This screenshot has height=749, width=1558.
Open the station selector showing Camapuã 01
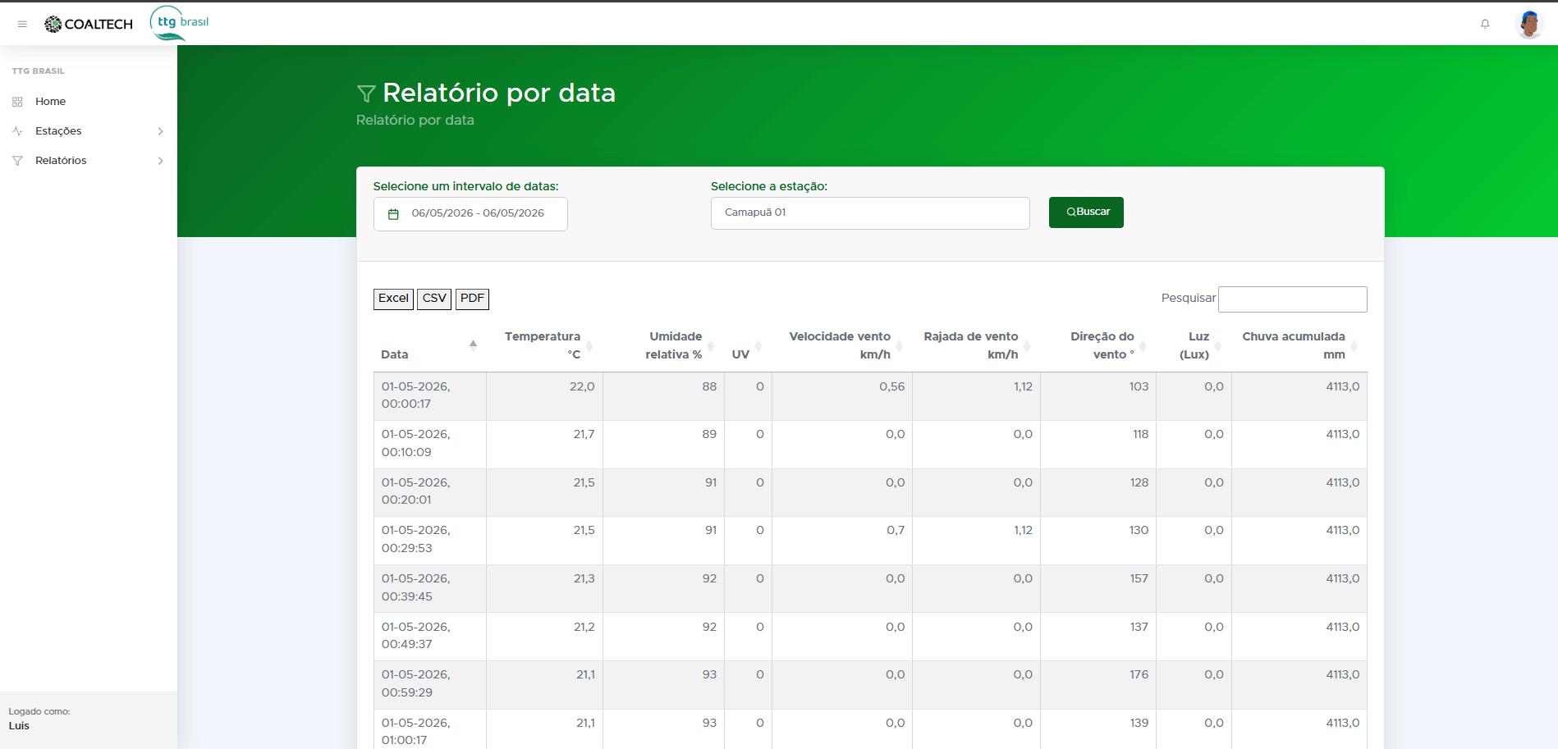pyautogui.click(x=870, y=213)
